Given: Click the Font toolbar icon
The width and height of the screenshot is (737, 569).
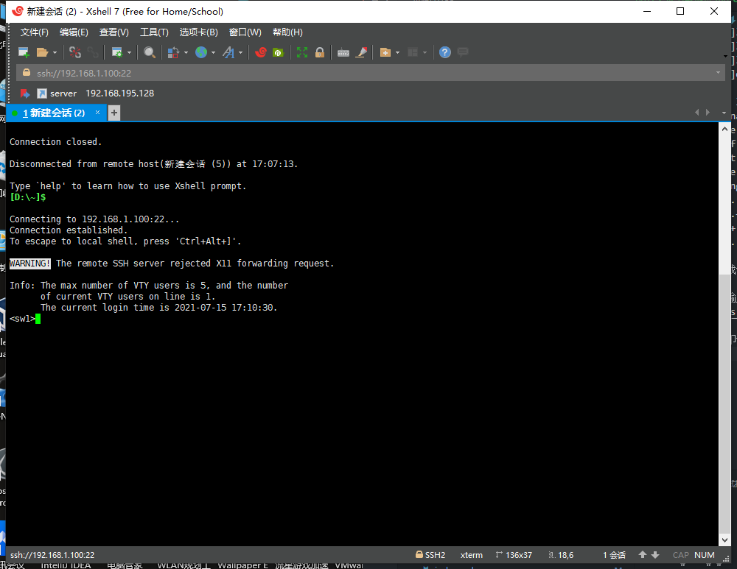Looking at the screenshot, I should pyautogui.click(x=228, y=52).
